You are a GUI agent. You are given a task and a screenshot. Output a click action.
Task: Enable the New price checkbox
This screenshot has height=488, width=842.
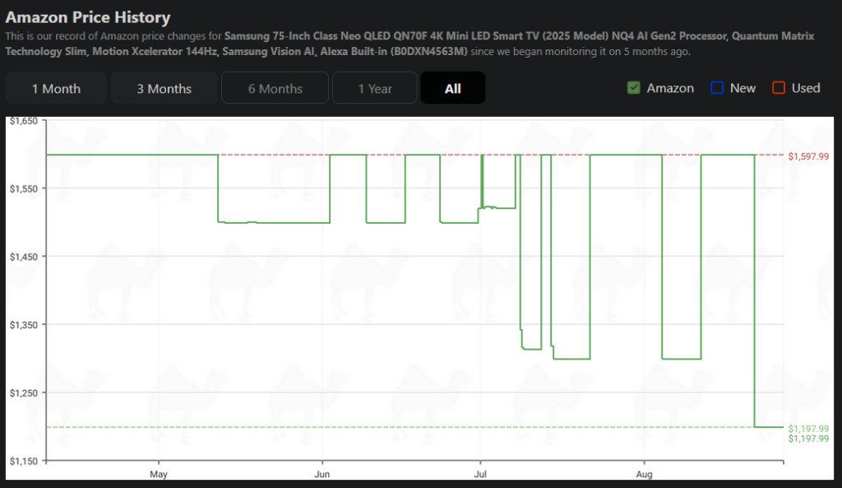tap(717, 87)
